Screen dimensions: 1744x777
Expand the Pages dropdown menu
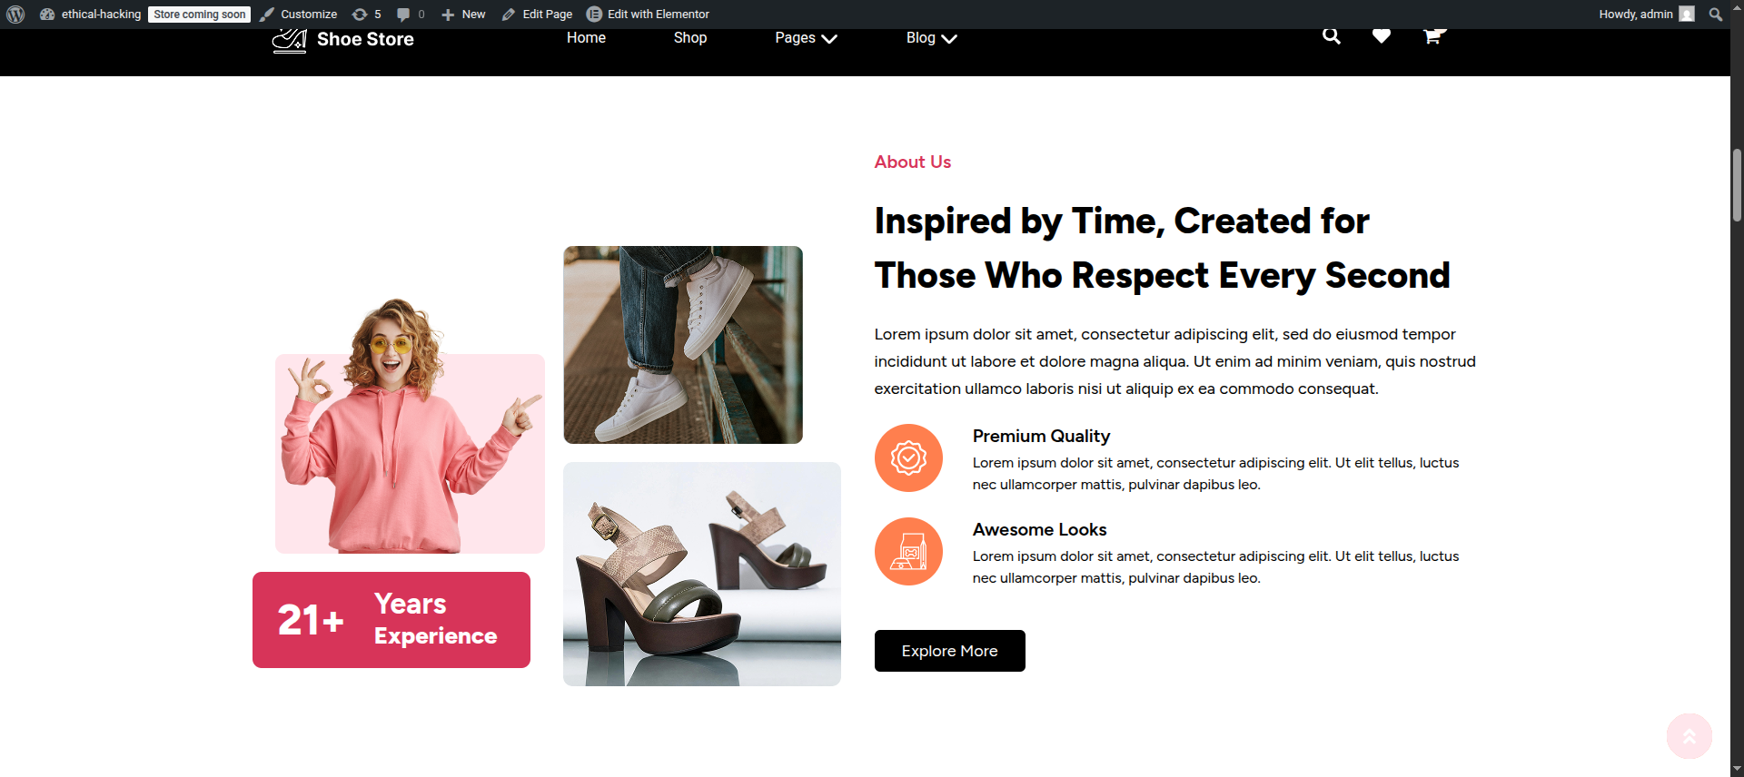point(806,38)
